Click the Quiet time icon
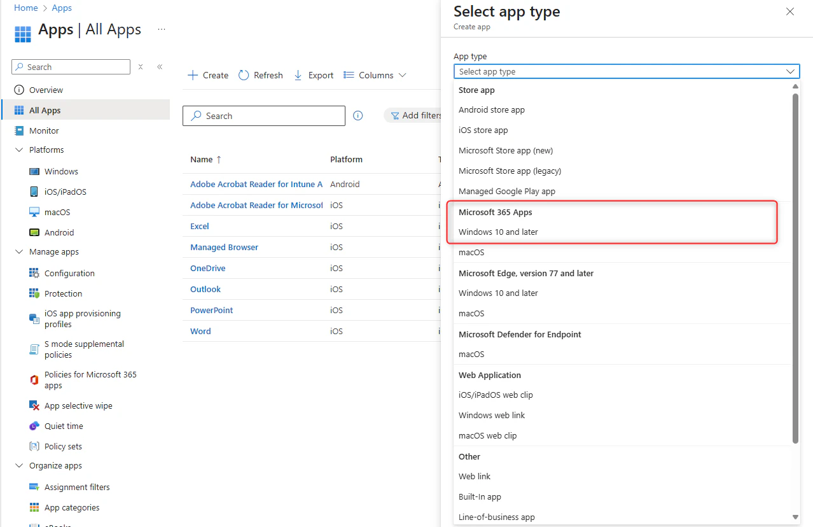Viewport: 813px width, 527px height. click(x=34, y=426)
